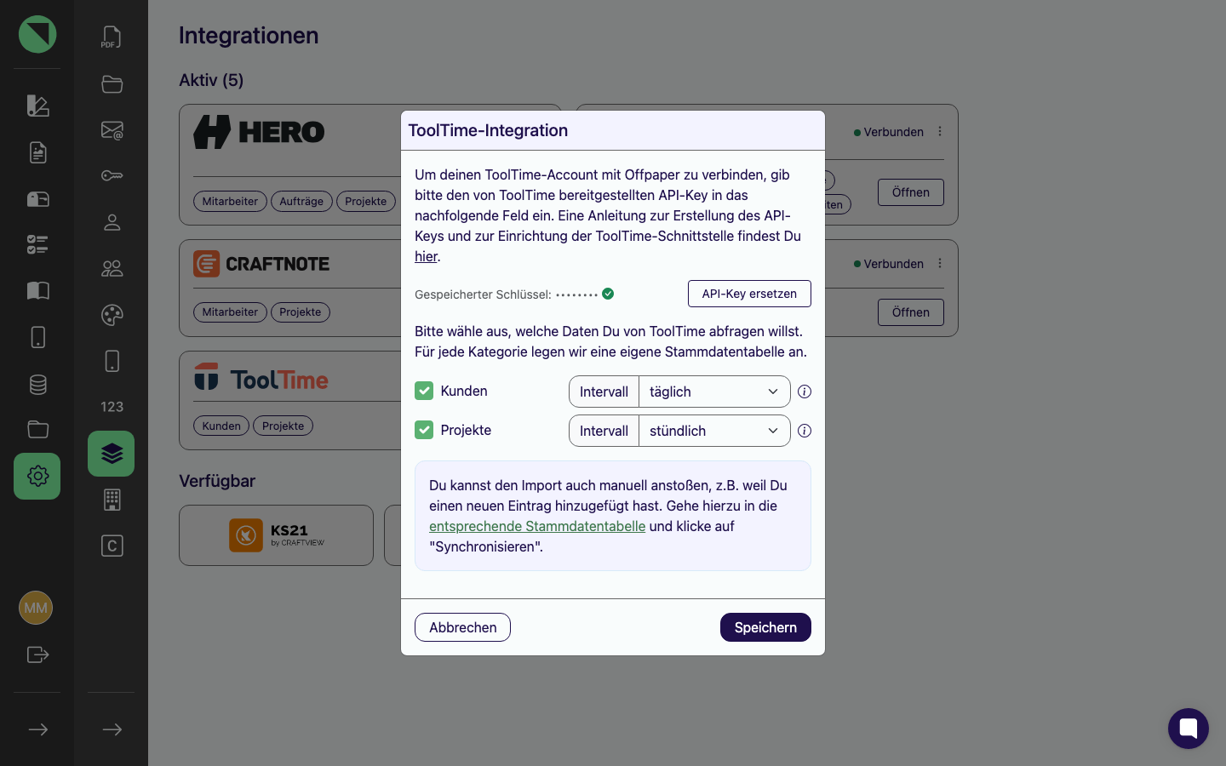Click the Offpaper green logo
This screenshot has width=1226, height=766.
coord(37,34)
